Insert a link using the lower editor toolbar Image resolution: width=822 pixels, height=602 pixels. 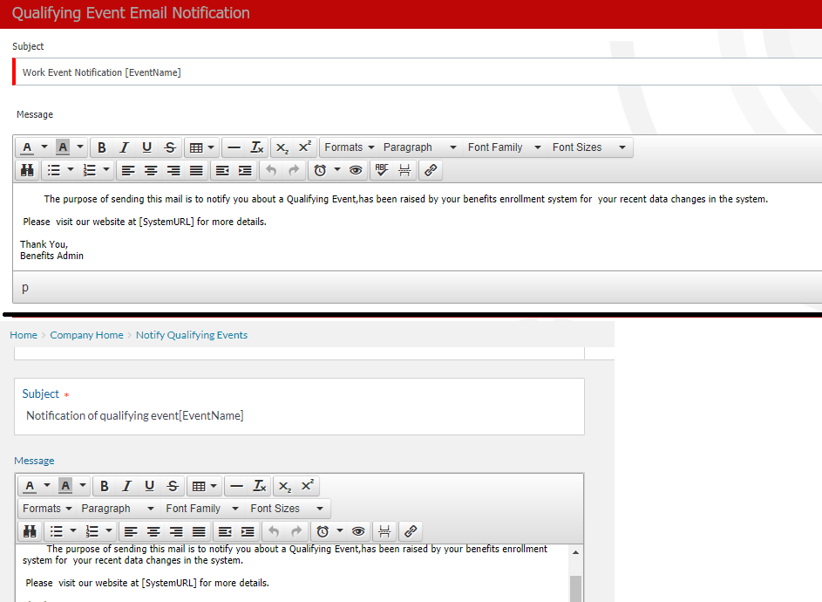click(x=410, y=531)
